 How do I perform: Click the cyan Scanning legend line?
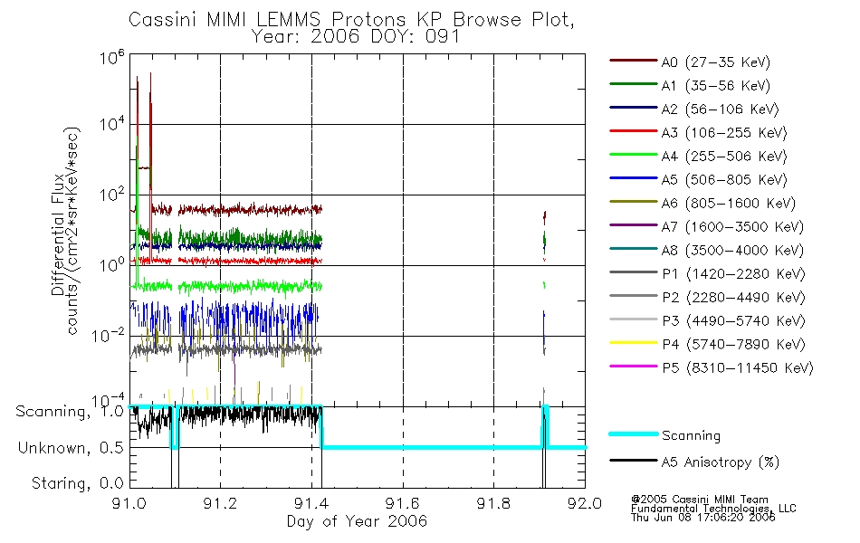coord(633,433)
